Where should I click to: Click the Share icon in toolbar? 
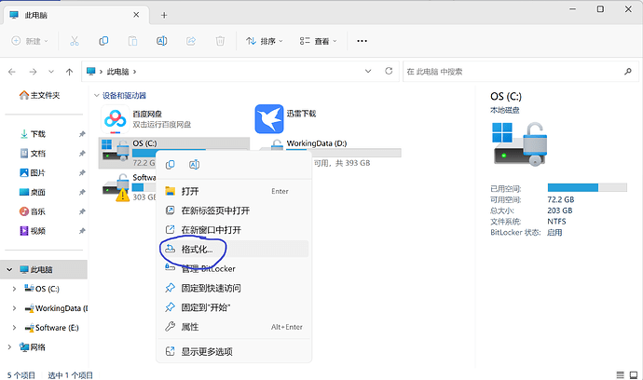click(191, 41)
